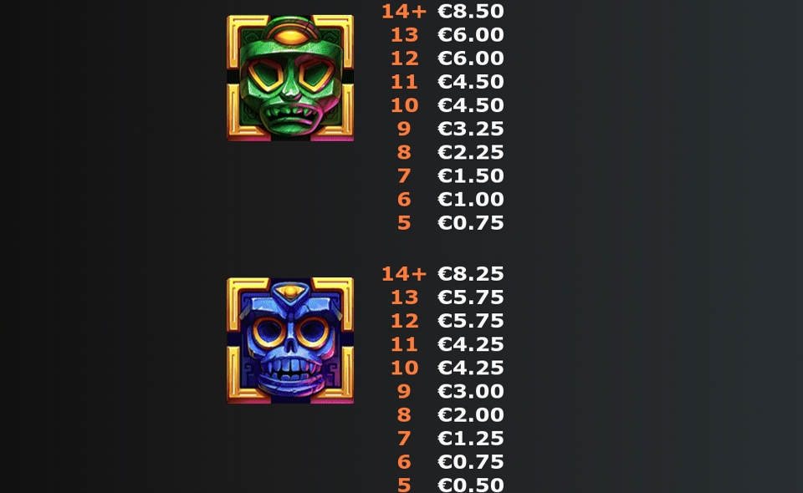Click the €3.00 payout value
Screen dimensions: 803x493
[471, 391]
